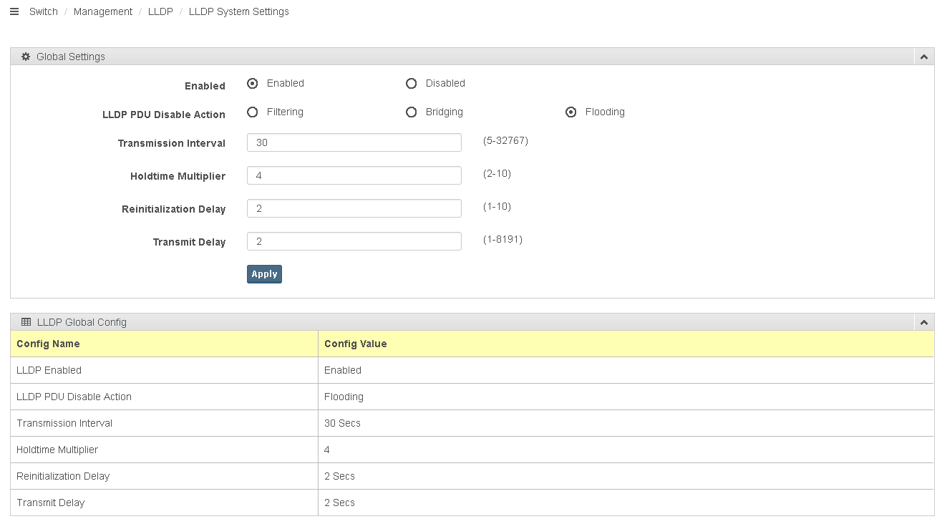Screen dimensions: 942x524
Task: Go to Switch in the breadcrumb
Action: (x=43, y=11)
